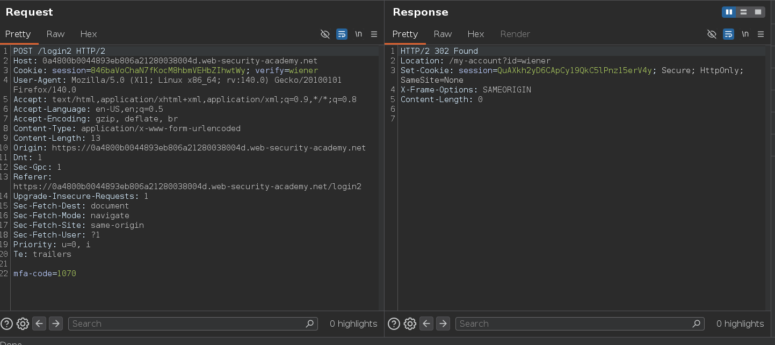Click the Request search input field
The image size is (775, 345).
click(x=193, y=324)
